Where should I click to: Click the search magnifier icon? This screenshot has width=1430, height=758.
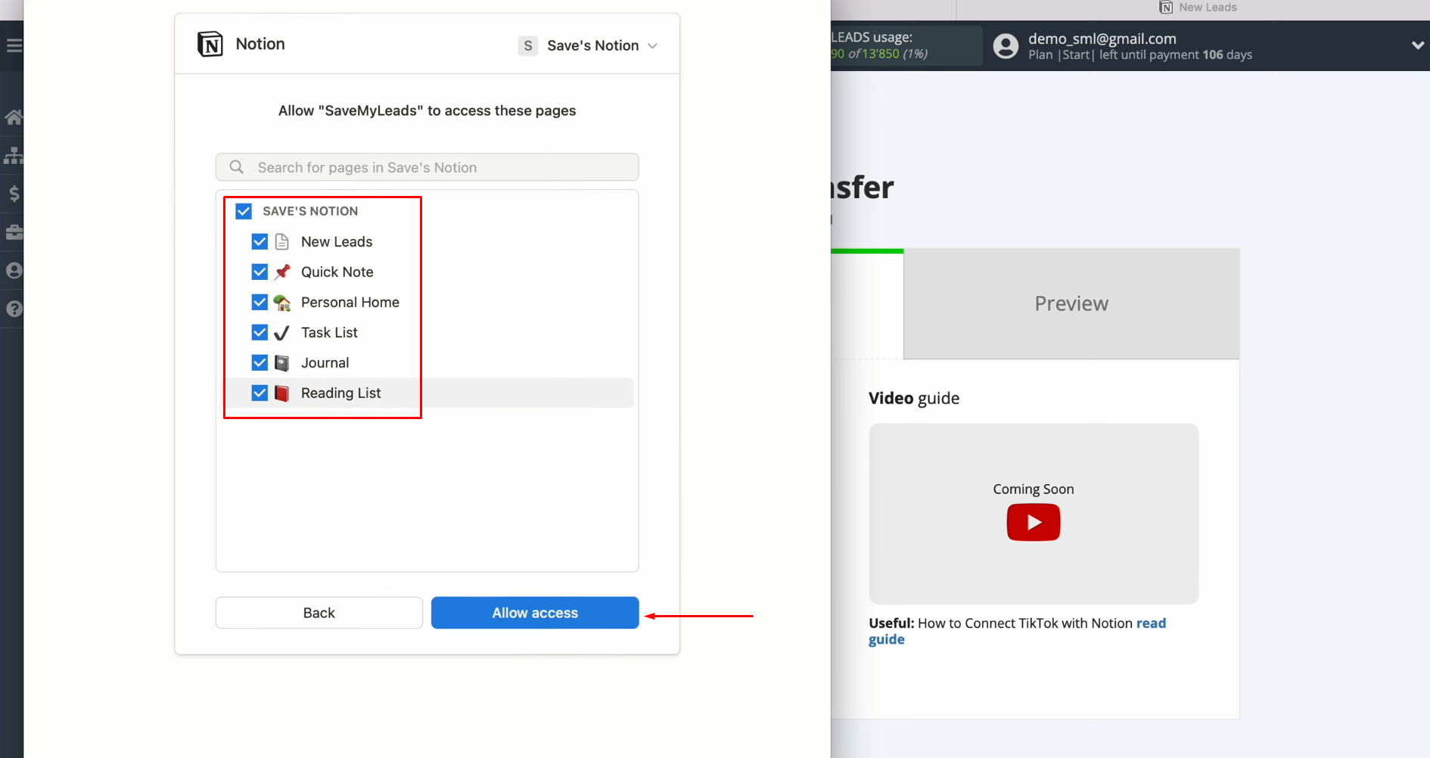(x=237, y=167)
